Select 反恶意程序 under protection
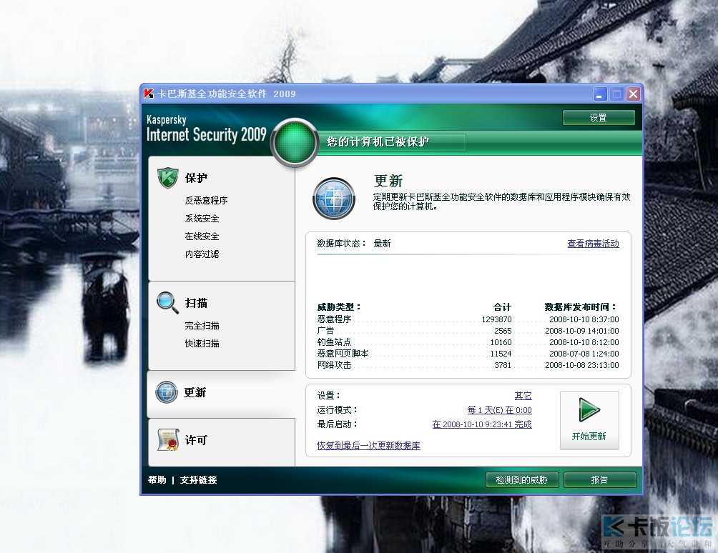The image size is (718, 553). pyautogui.click(x=206, y=200)
